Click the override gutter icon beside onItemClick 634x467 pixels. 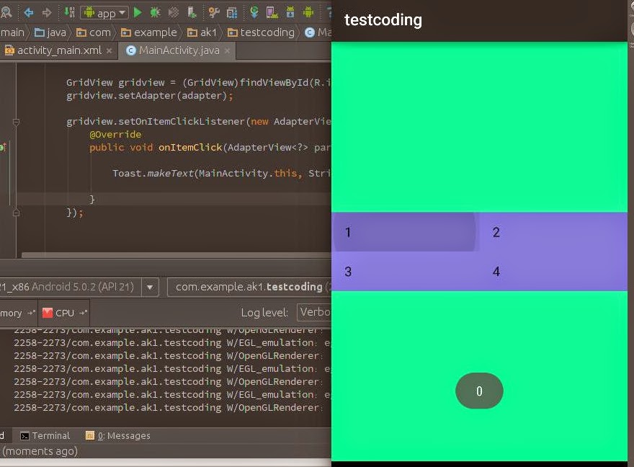pyautogui.click(x=3, y=147)
